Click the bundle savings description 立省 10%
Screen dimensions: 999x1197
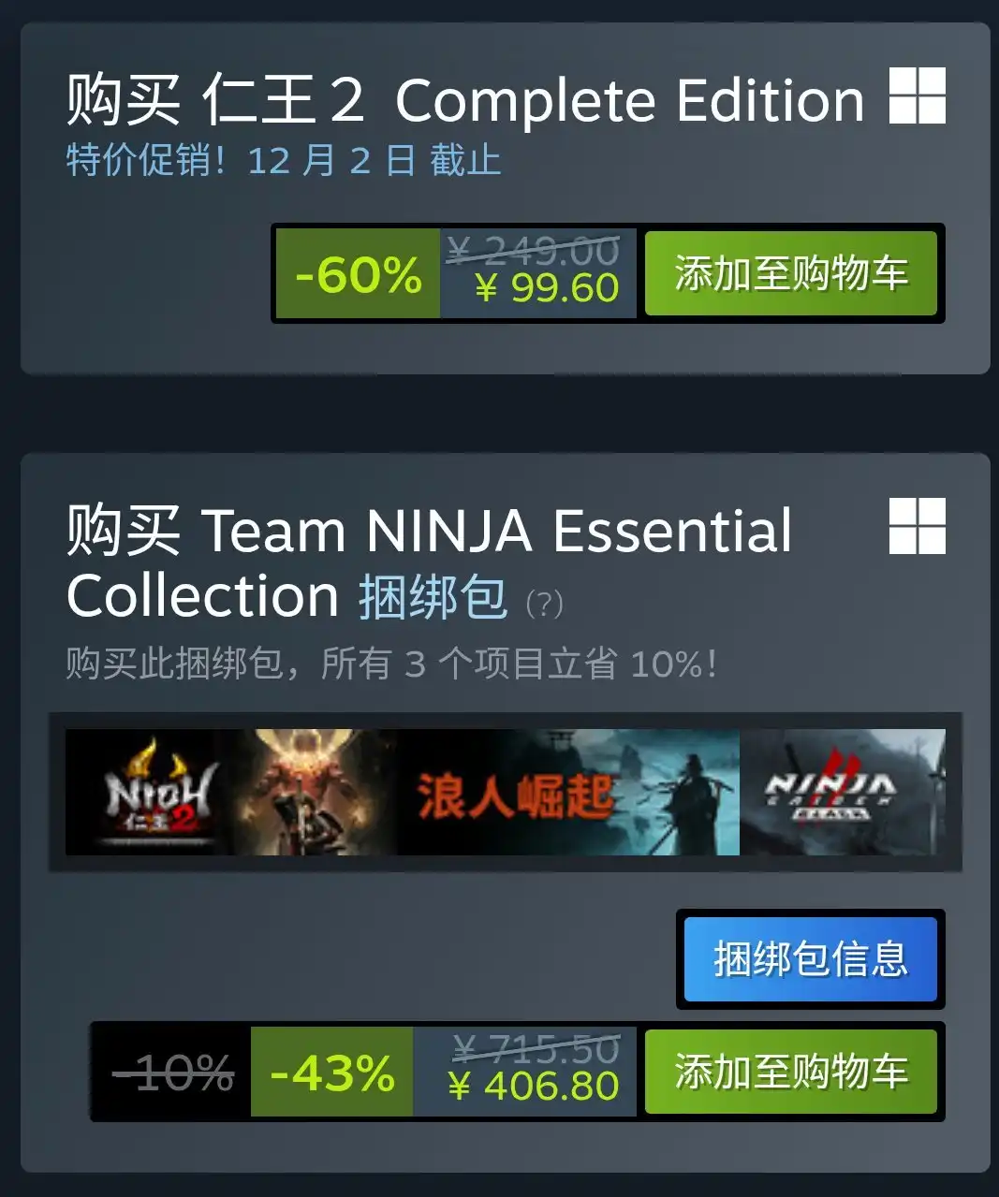[391, 664]
